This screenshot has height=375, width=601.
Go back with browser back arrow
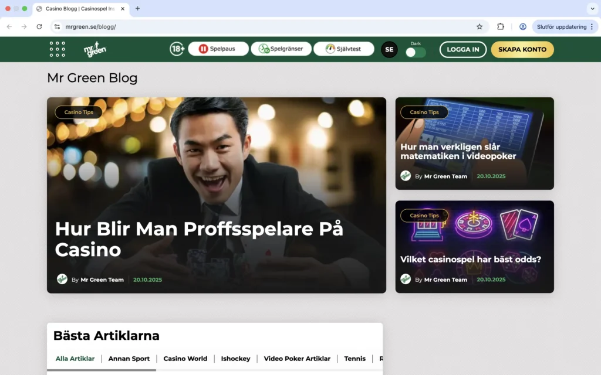[x=9, y=27]
